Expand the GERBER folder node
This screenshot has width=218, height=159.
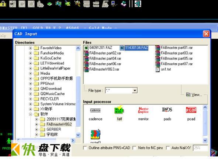coord(37,130)
